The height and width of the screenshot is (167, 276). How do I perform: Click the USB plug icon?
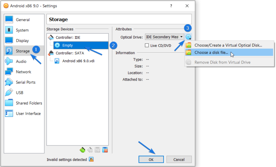pyautogui.click(x=9, y=92)
